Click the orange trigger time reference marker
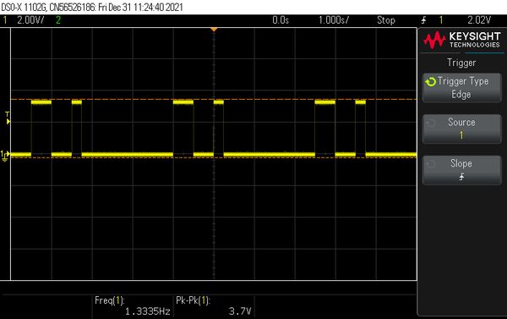The width and height of the screenshot is (507, 319). (x=214, y=30)
